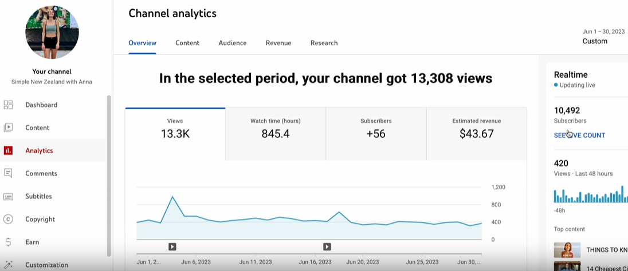Viewport: 628px width, 271px height.
Task: Click the red Analytics bar-chart icon
Action: (8, 150)
